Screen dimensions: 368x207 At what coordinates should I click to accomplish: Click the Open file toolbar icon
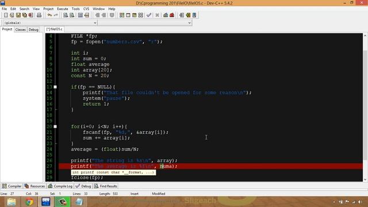click(x=11, y=16)
